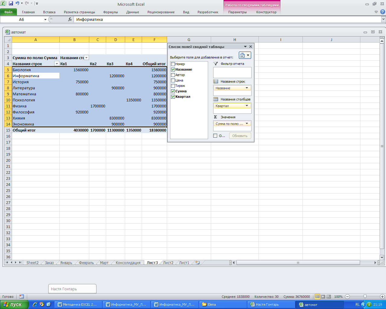Open the Параметры pivot table tab

(x=237, y=12)
